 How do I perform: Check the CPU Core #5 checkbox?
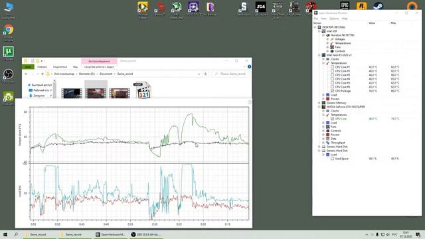[x=332, y=83]
